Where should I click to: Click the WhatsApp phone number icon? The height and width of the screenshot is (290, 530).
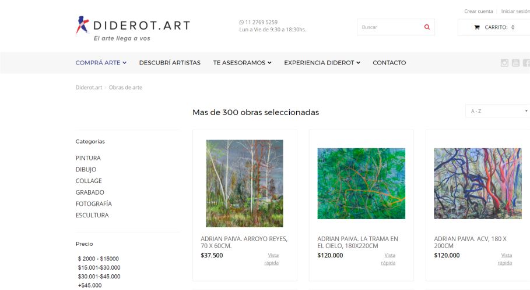tap(241, 22)
